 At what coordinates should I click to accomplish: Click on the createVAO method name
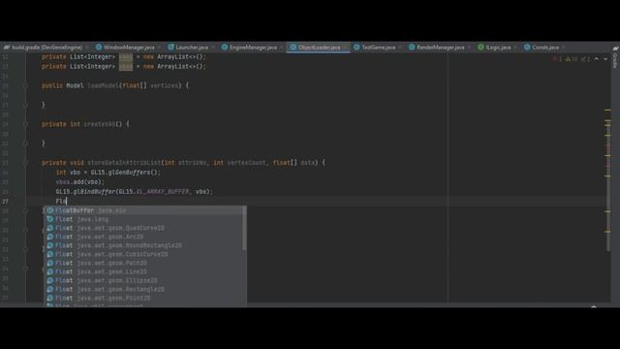click(x=99, y=124)
